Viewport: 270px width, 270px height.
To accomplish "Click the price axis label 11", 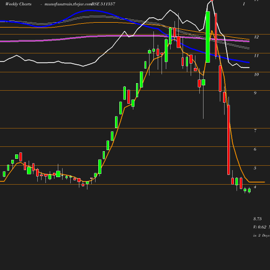I will tap(256, 56).
